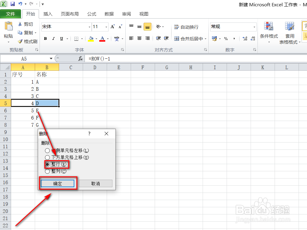
Task: Select 下方单元格上移(U) radio option
Action: coord(67,158)
